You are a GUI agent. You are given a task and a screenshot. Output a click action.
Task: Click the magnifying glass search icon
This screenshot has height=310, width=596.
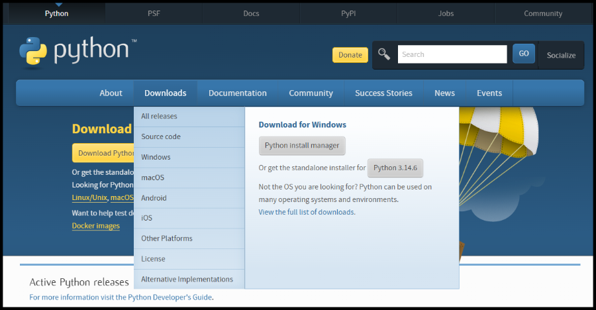coord(384,54)
